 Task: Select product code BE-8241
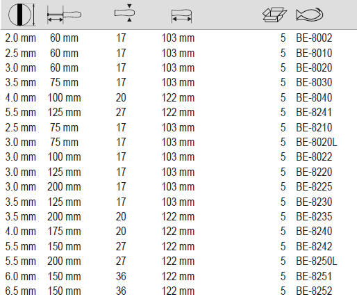tap(314, 113)
